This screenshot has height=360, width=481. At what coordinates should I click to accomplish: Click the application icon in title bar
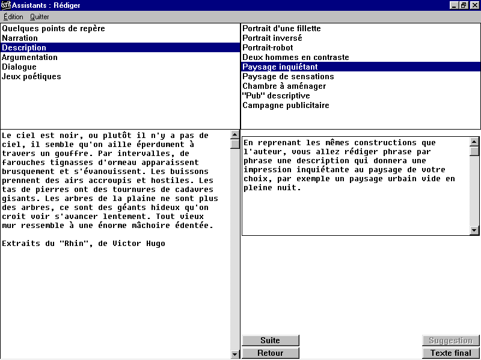(x=6, y=5)
